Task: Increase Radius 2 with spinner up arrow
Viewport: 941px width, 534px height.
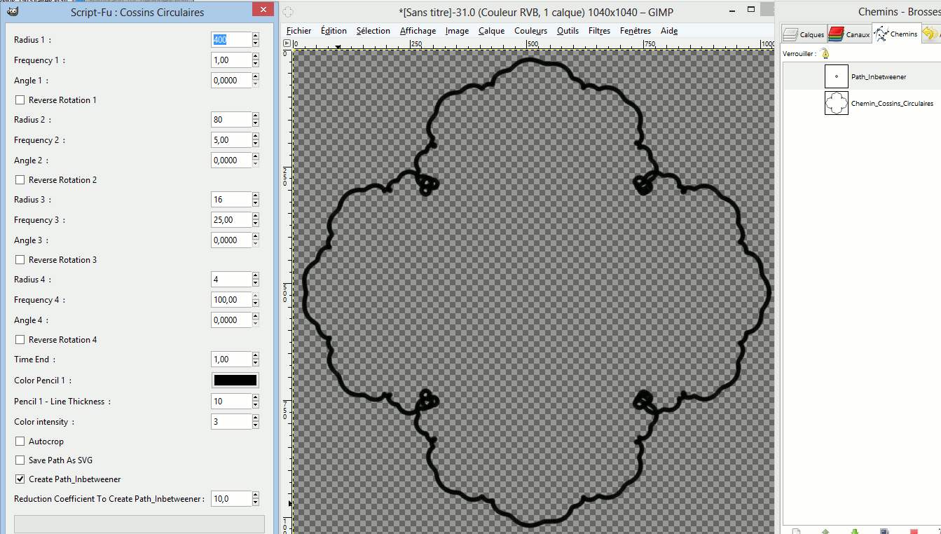Action: point(255,116)
